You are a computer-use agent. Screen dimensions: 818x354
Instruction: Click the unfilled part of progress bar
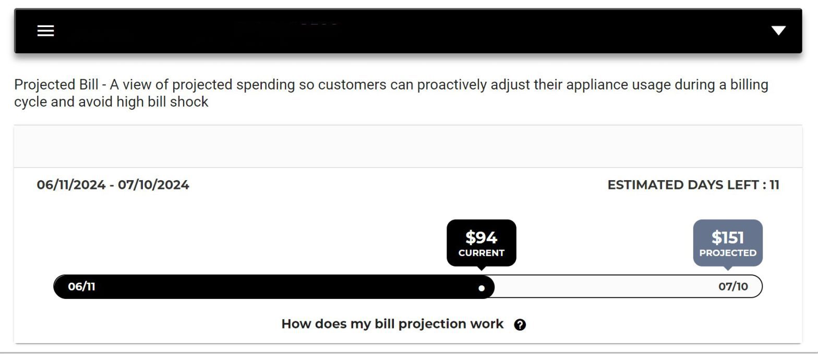click(x=600, y=287)
